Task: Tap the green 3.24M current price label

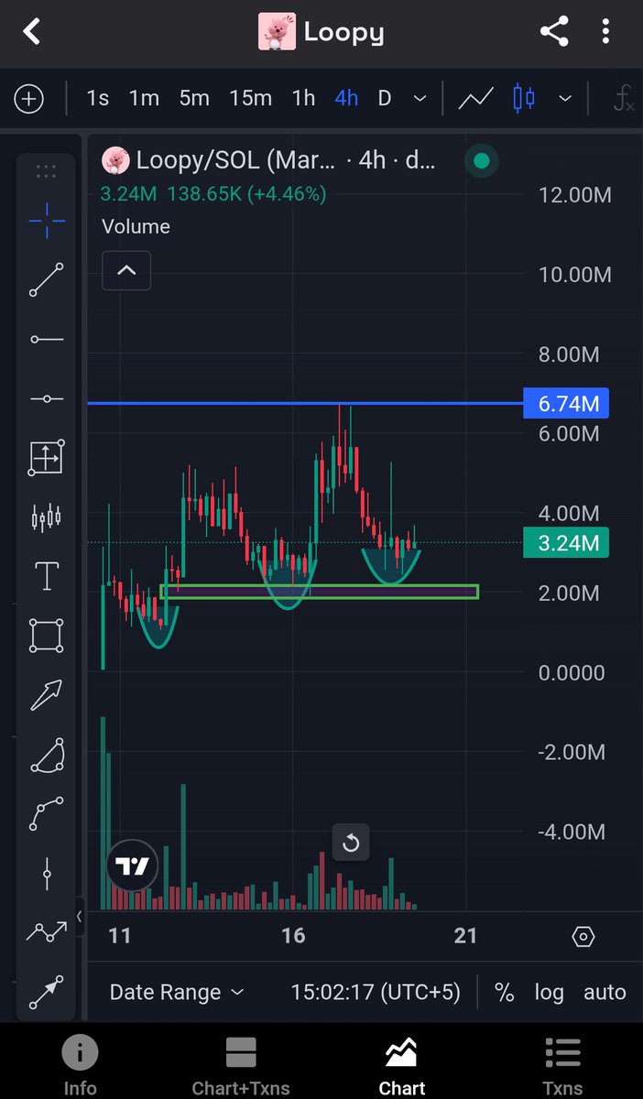Action: 566,543
